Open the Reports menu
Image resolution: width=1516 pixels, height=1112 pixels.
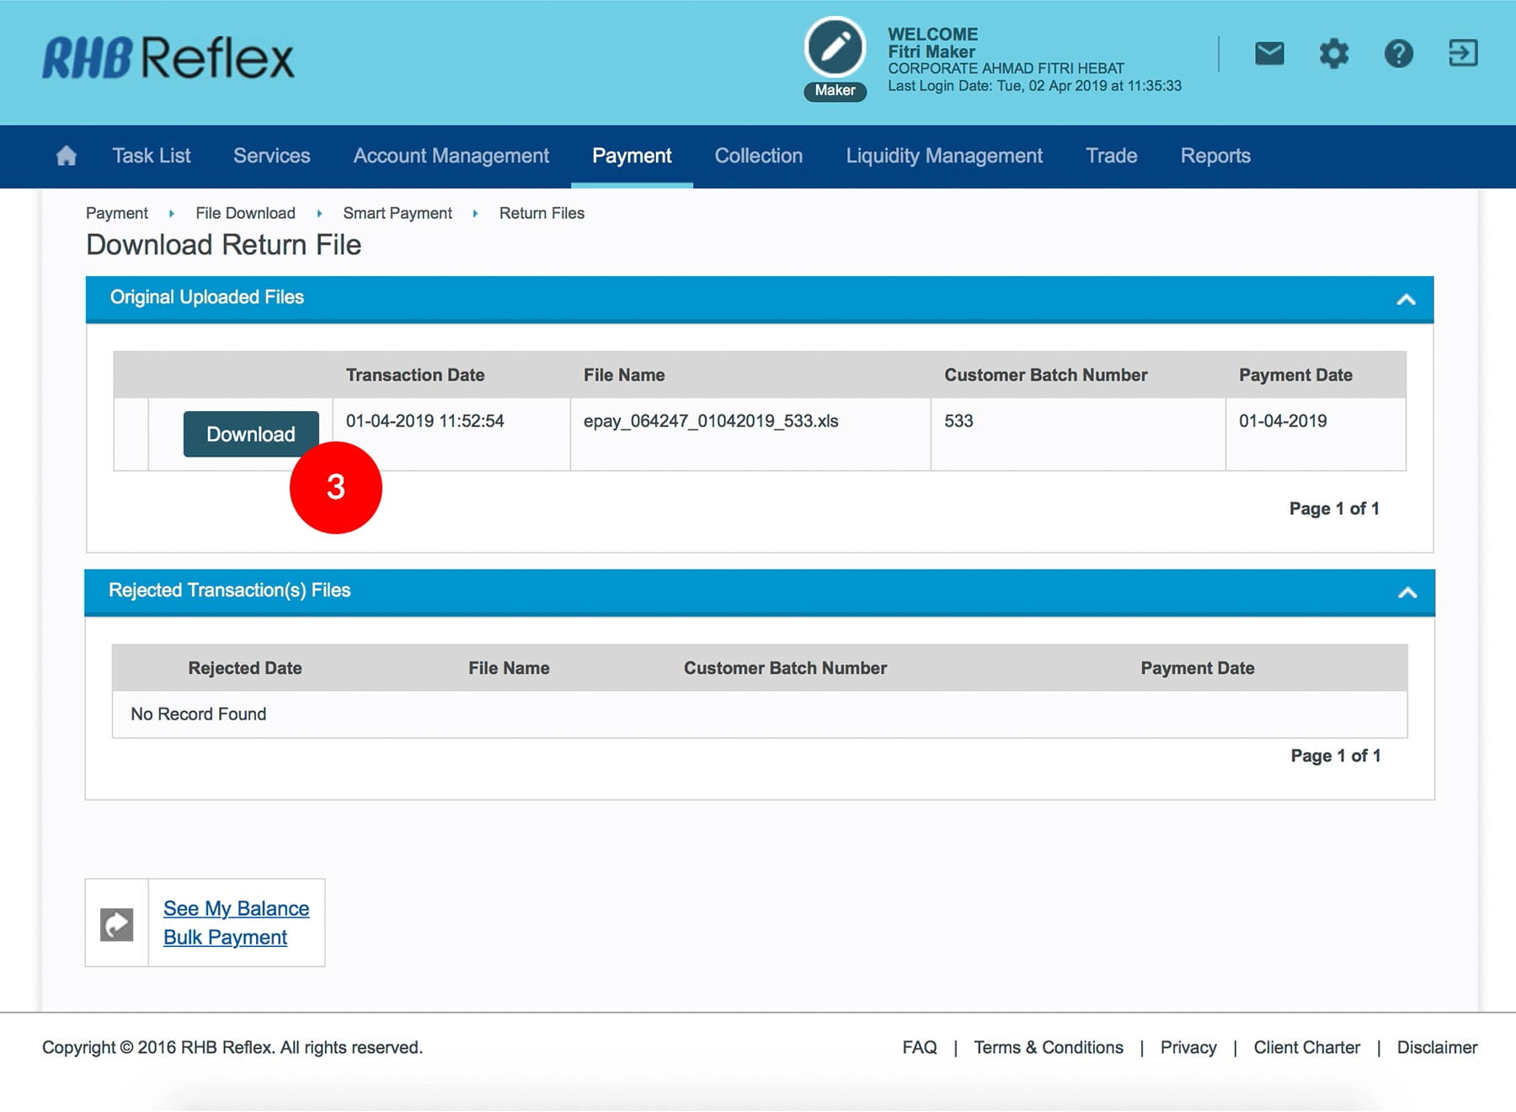point(1215,156)
